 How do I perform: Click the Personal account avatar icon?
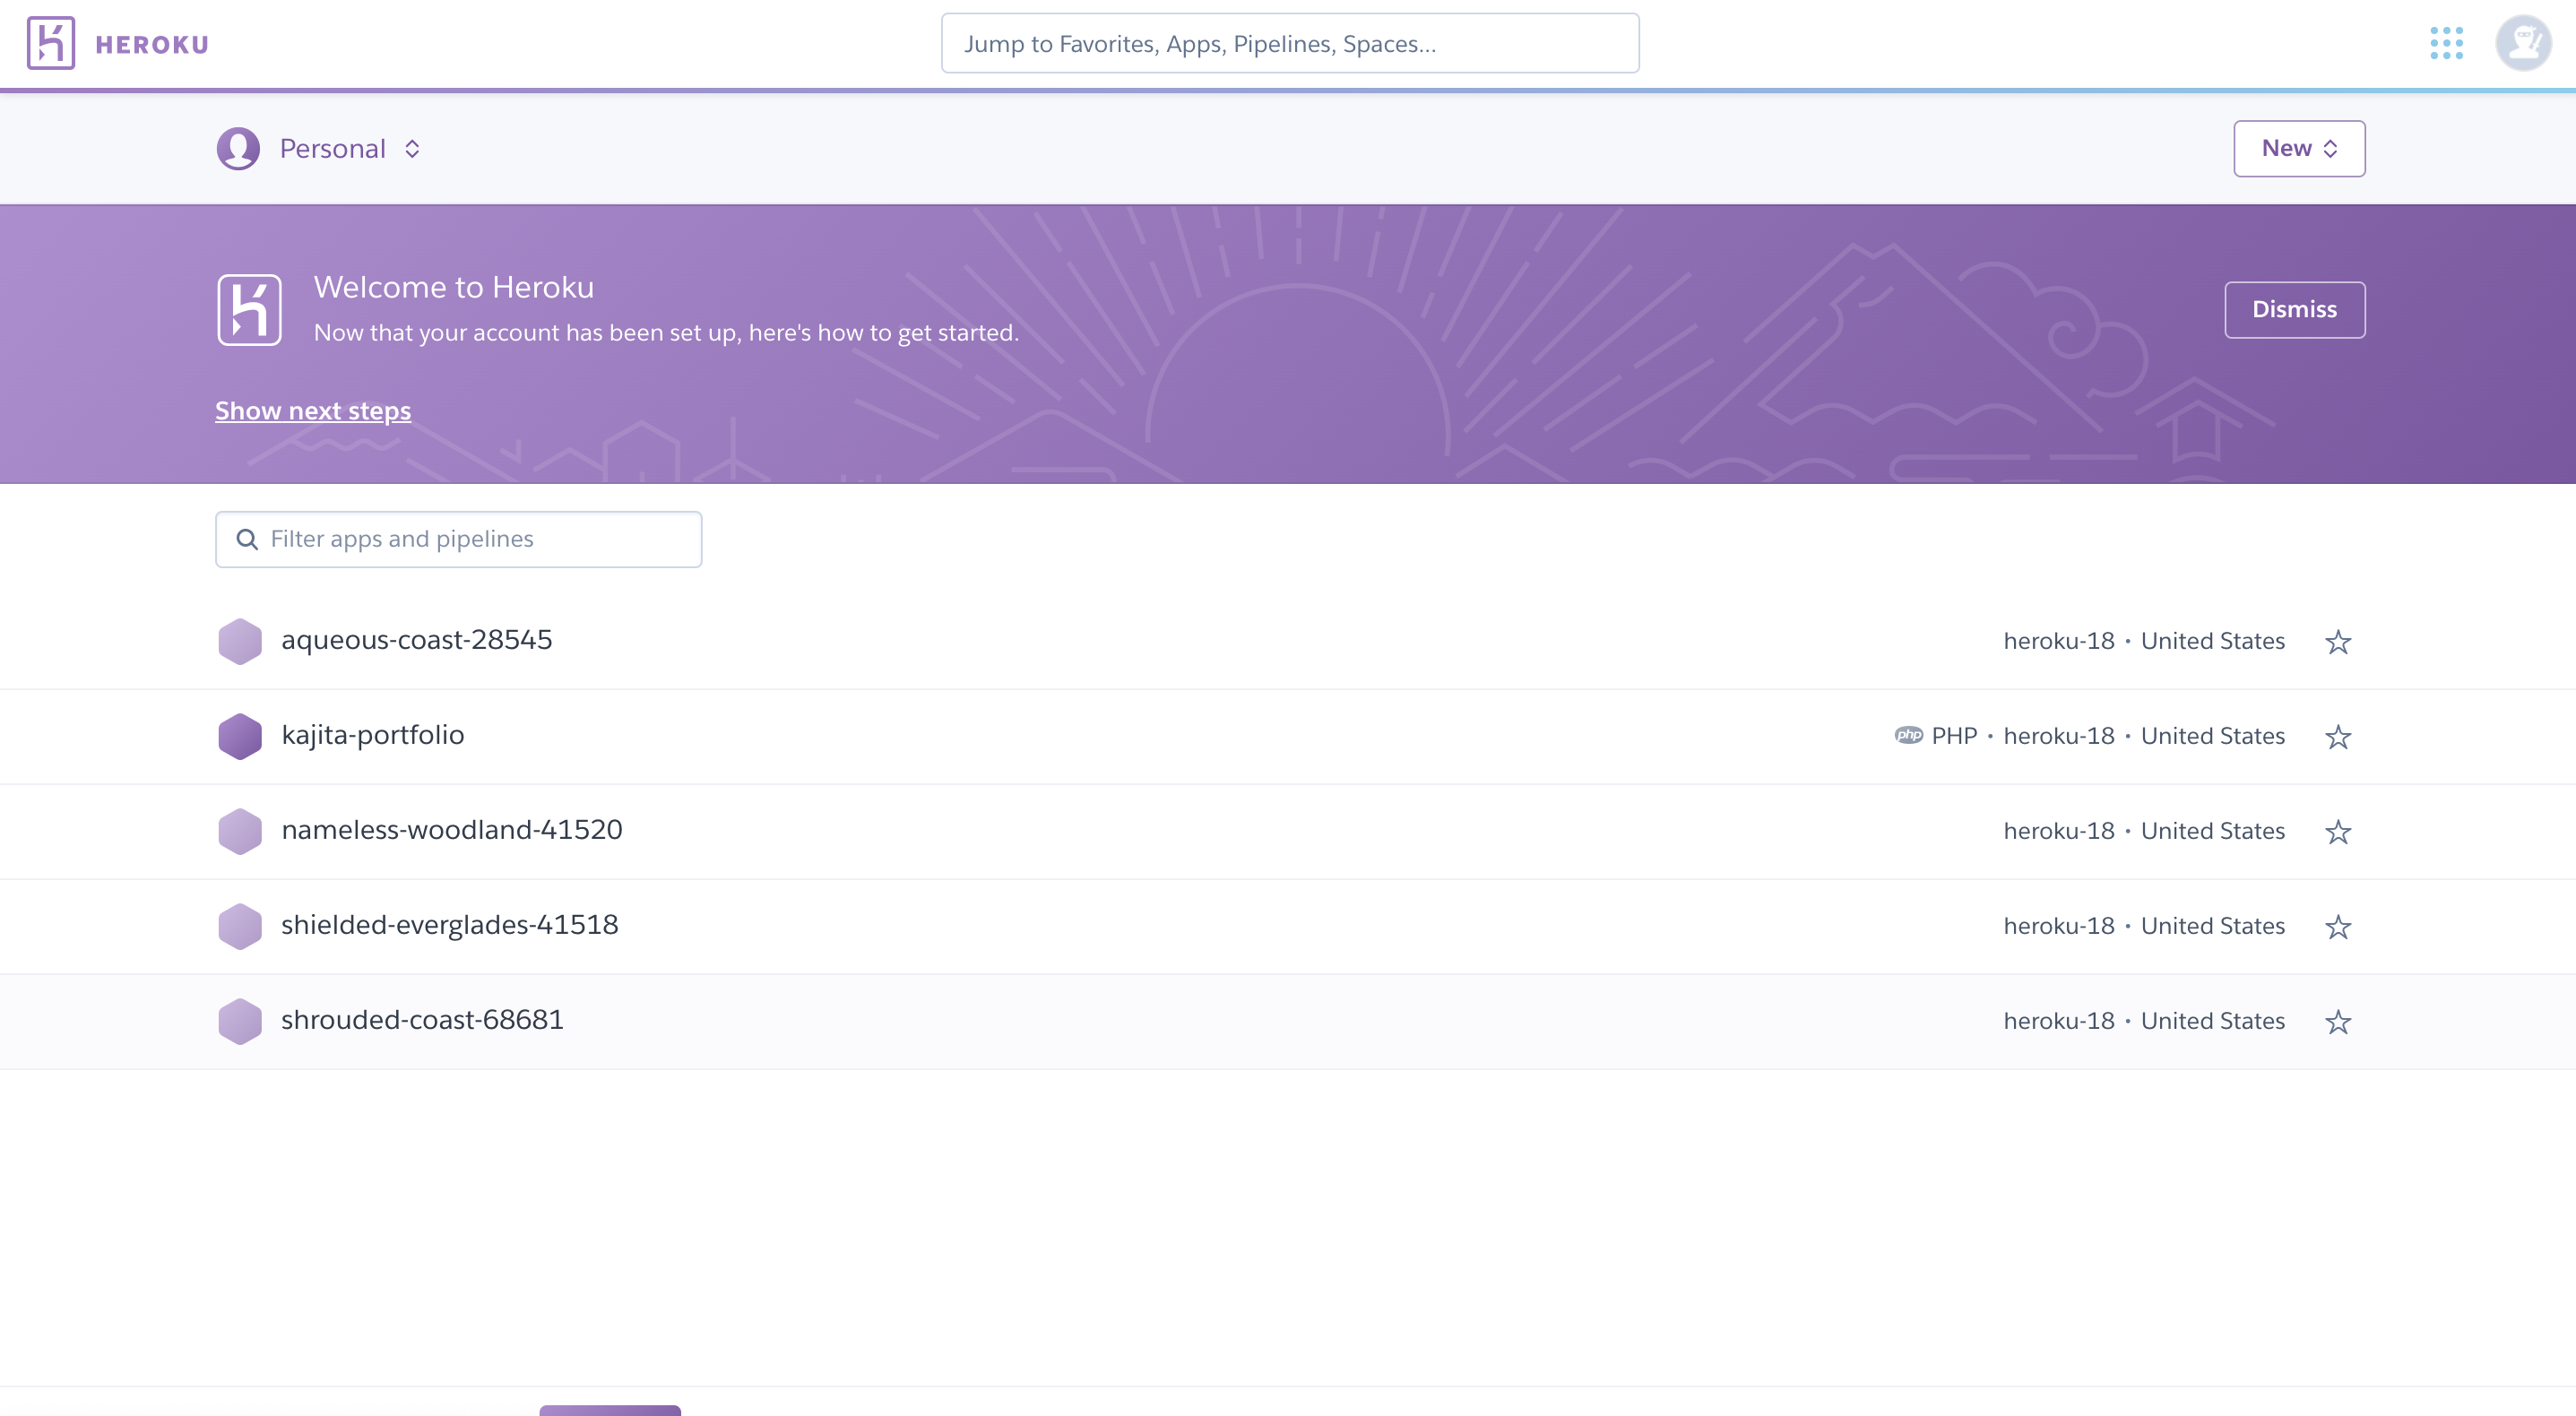[x=238, y=149]
